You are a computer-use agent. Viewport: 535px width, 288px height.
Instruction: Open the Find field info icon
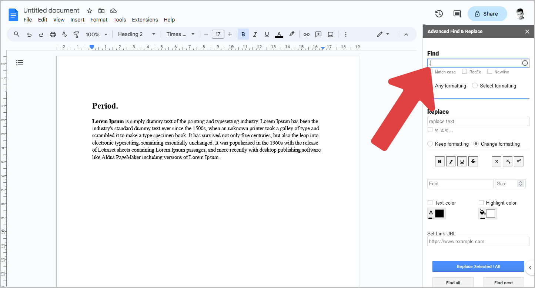click(525, 63)
